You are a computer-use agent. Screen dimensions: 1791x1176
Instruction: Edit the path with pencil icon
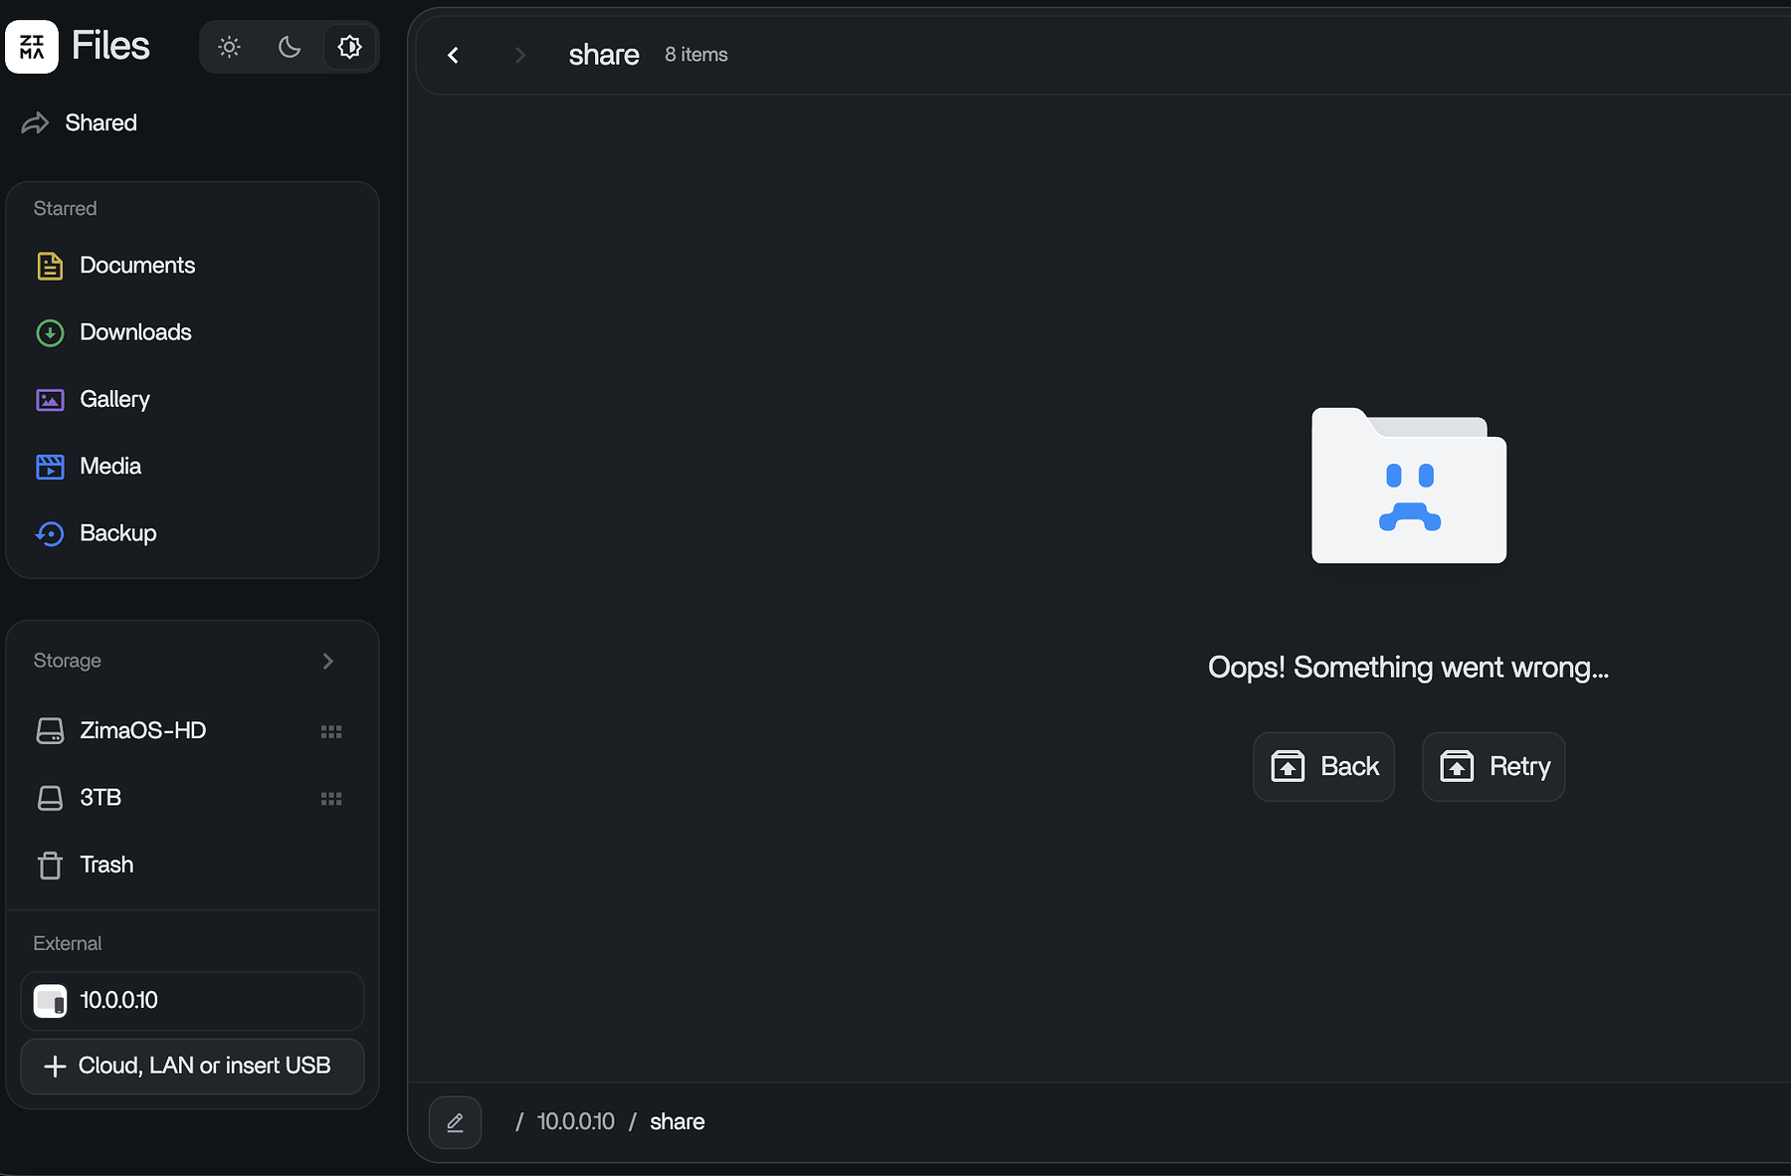(x=456, y=1122)
